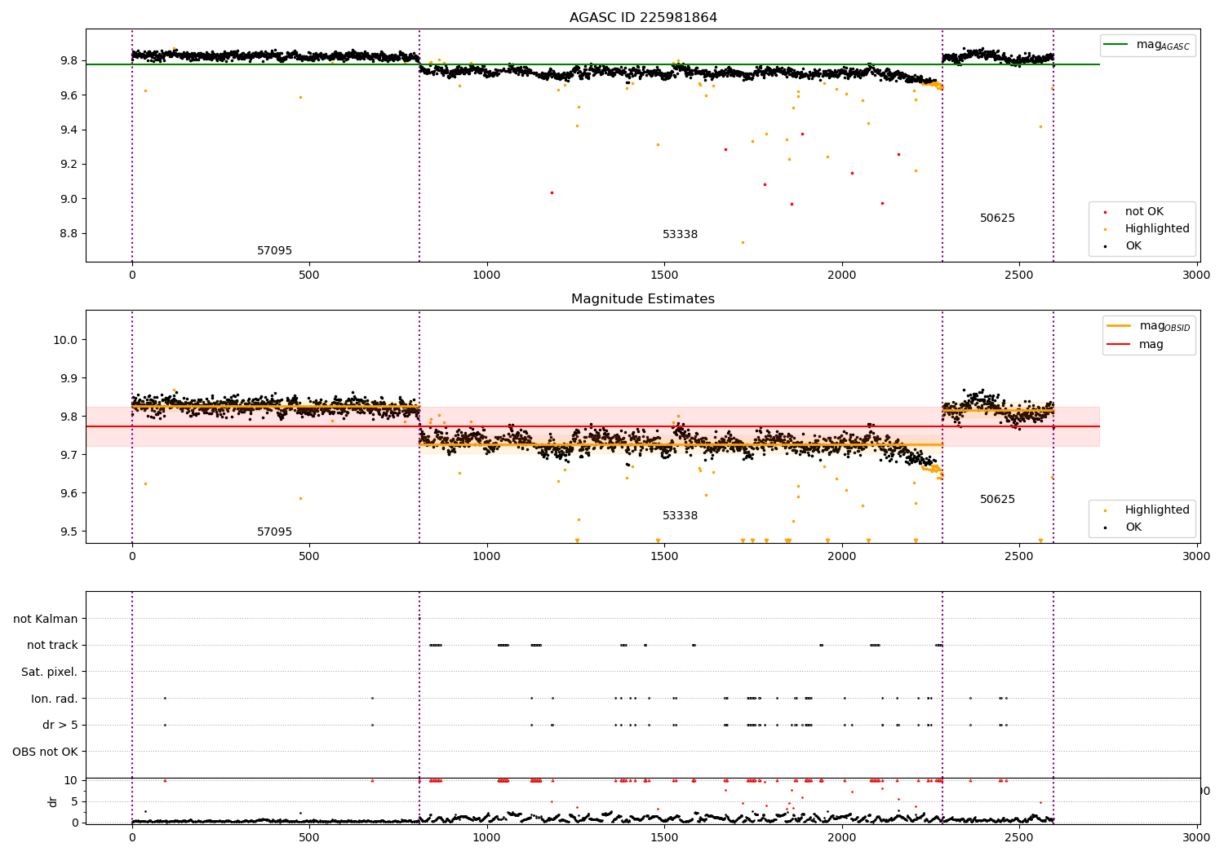Screen dimensions: 1224x856
Task: Click y-axis tick '9.9' on the middle plot
Action: point(69,378)
